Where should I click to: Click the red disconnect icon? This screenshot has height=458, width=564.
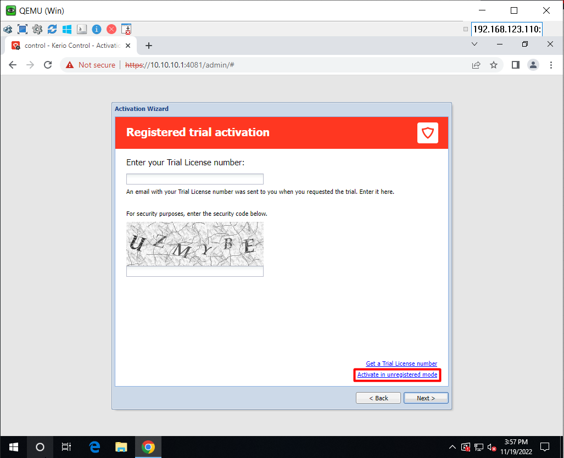pyautogui.click(x=111, y=29)
